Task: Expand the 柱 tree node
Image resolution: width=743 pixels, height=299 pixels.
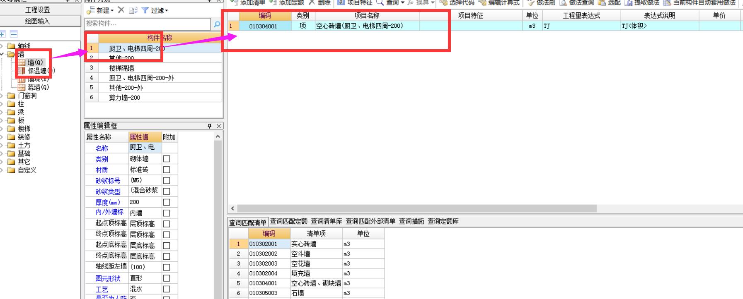Action: click(x=2, y=104)
